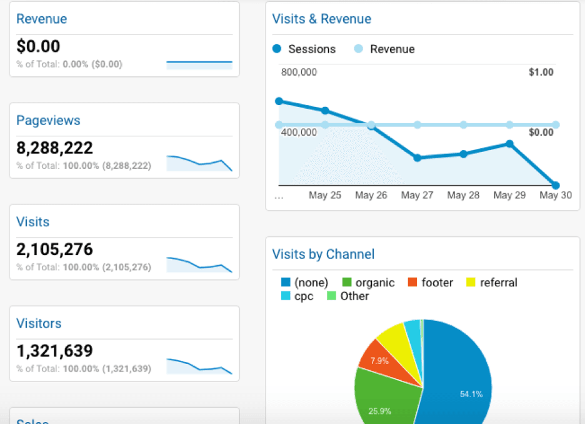This screenshot has height=424, width=585.
Task: Click the Revenue card heading
Action: tap(41, 19)
